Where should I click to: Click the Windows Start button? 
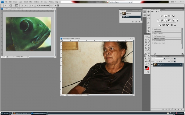click(5, 113)
